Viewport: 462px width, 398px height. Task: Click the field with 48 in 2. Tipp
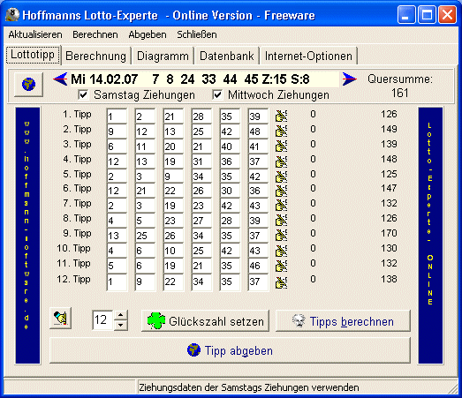(258, 131)
